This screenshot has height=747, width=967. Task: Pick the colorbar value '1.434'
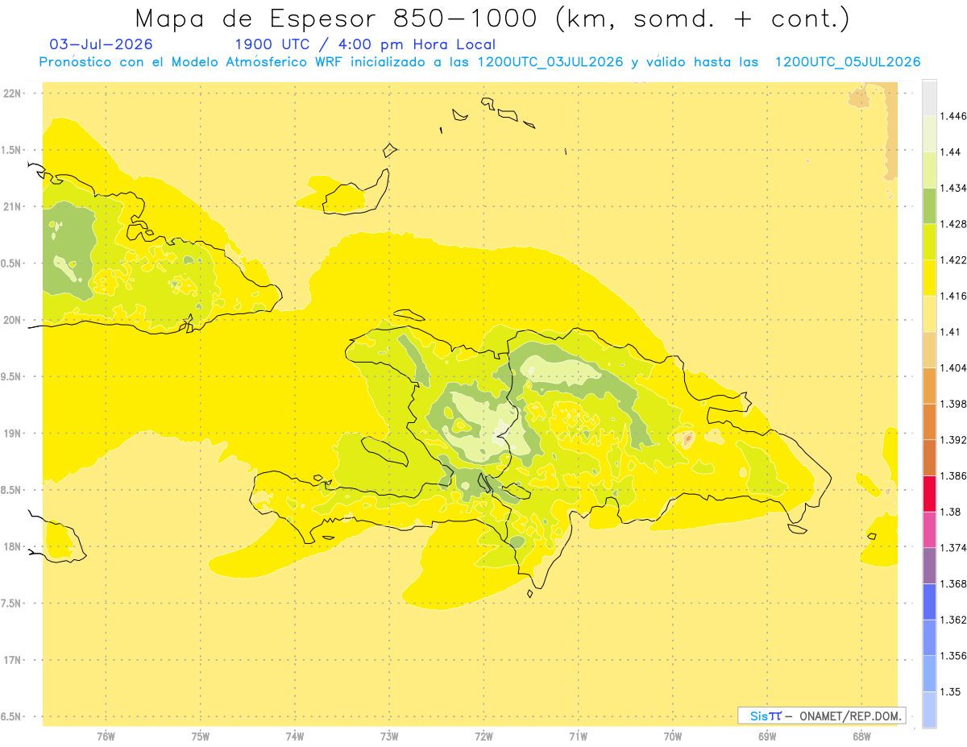pyautogui.click(x=954, y=188)
